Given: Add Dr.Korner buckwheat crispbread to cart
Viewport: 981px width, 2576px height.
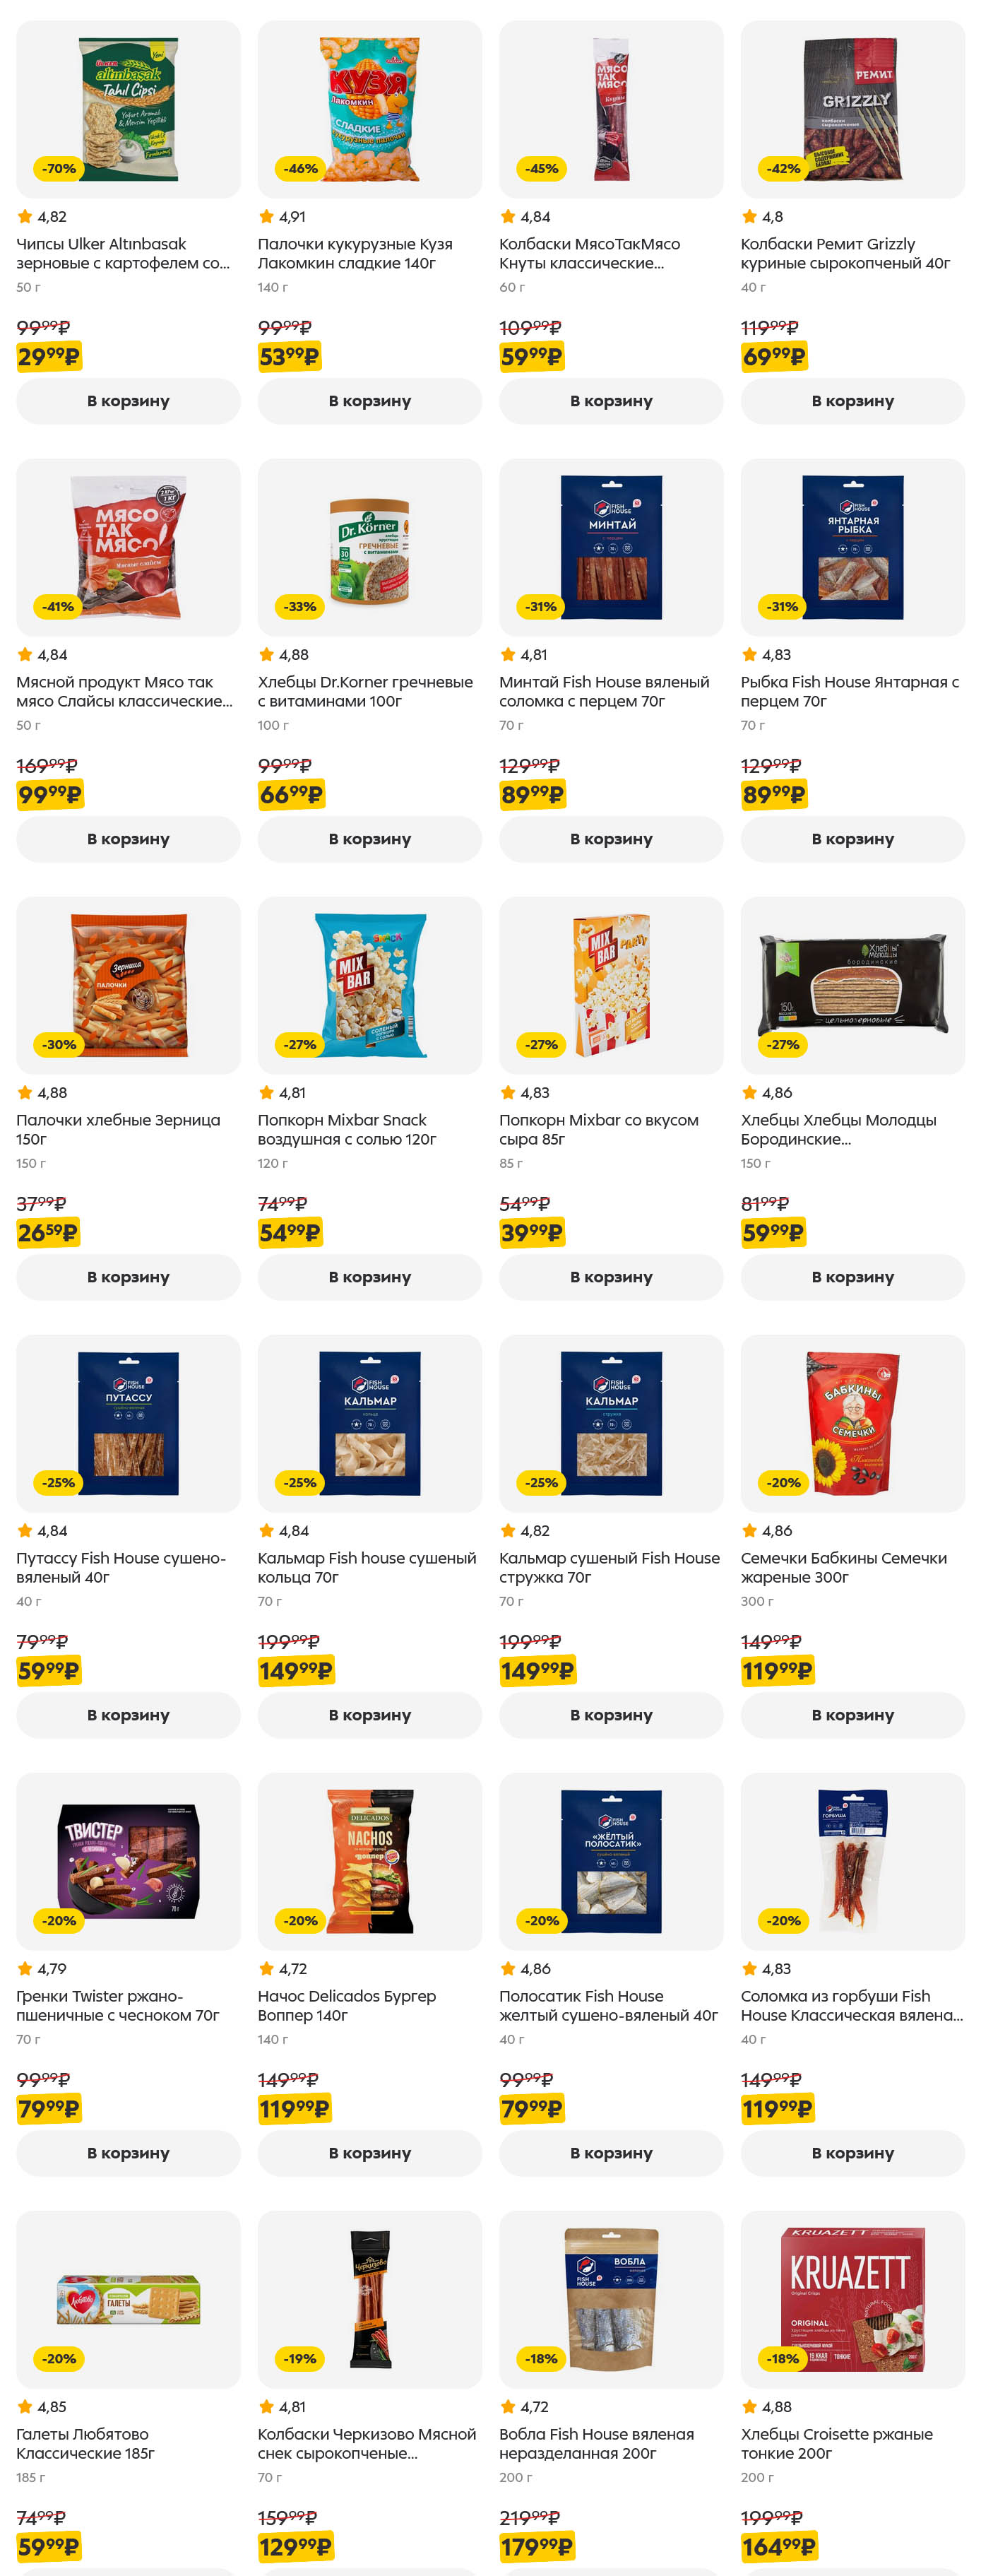Looking at the screenshot, I should (369, 839).
